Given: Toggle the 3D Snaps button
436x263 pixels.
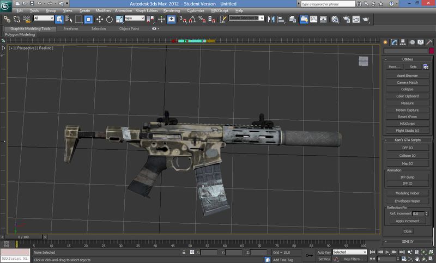Looking at the screenshot, I should coord(183,19).
